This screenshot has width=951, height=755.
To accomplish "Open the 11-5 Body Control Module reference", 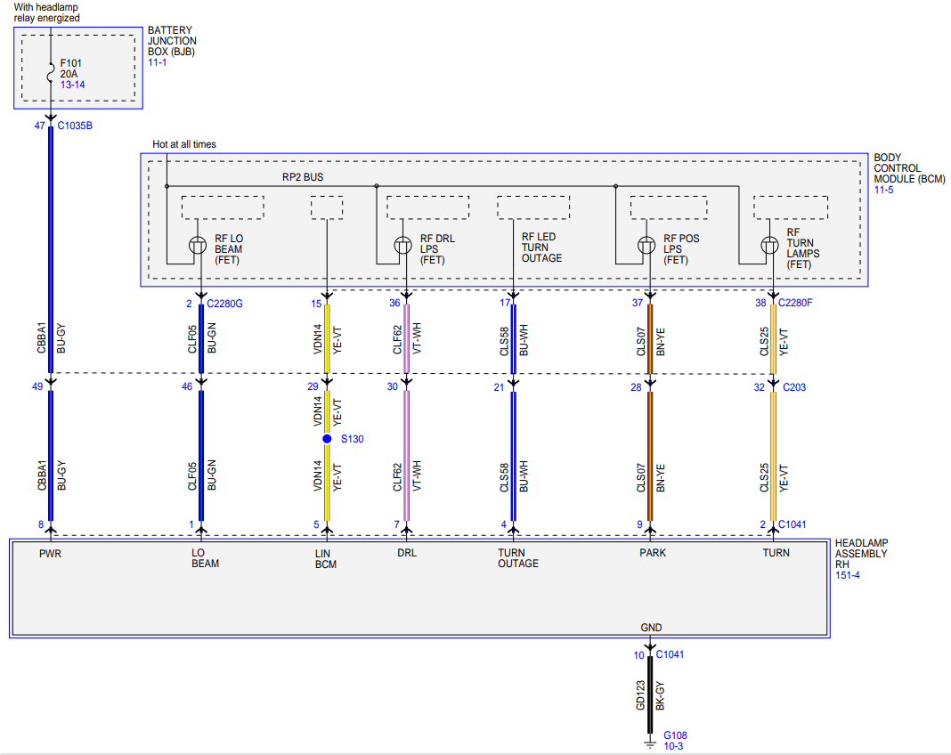I will 883,190.
